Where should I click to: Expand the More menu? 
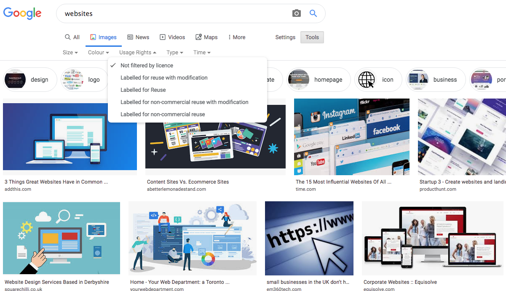236,37
